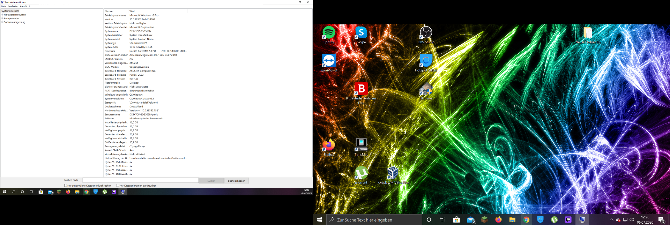This screenshot has width=670, height=225.
Task: Select the HD Tune desktop shortcut
Action: point(426,91)
